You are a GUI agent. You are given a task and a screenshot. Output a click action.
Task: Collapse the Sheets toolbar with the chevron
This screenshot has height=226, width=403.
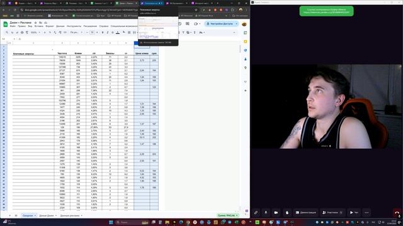[234, 33]
